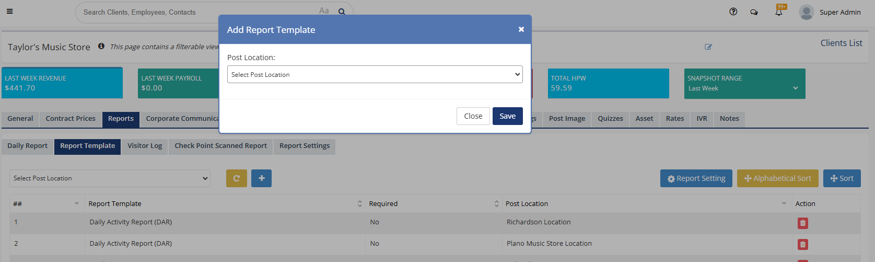875x262 pixels.
Task: Click the search clients input field
Action: tap(199, 12)
